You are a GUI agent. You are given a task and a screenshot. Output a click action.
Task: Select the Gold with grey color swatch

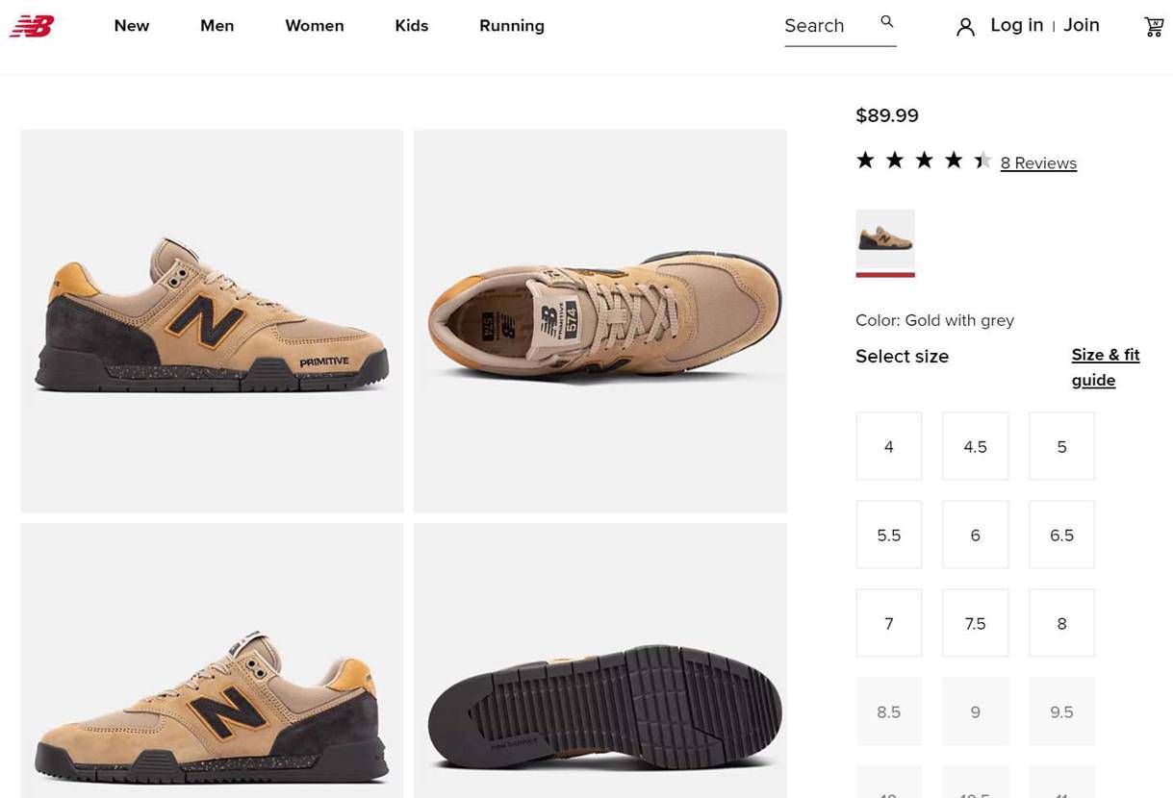click(885, 239)
